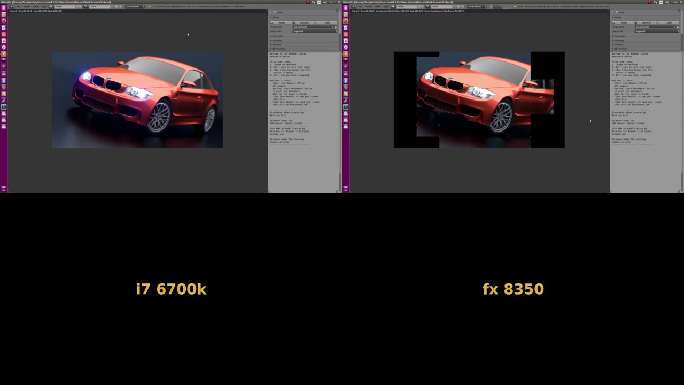Open Ubuntu Dash in right launcher
The width and height of the screenshot is (684, 385).
tap(346, 7)
